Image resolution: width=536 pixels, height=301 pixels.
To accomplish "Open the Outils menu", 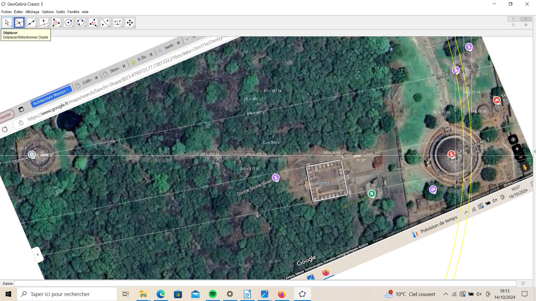I will click(60, 12).
